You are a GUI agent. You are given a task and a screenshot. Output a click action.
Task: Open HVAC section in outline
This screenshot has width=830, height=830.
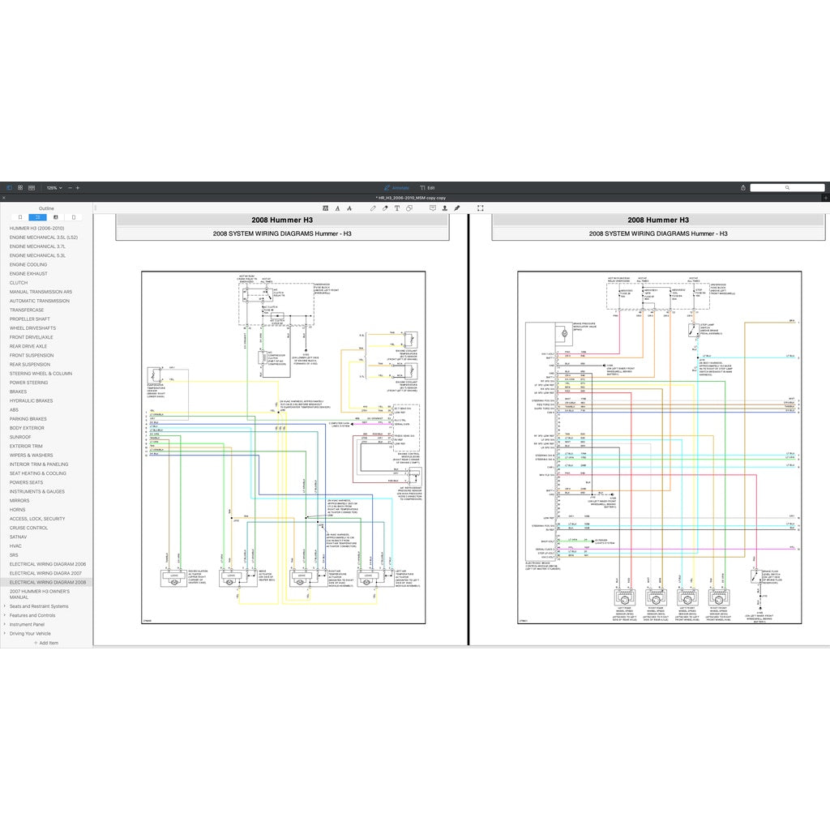(x=15, y=545)
